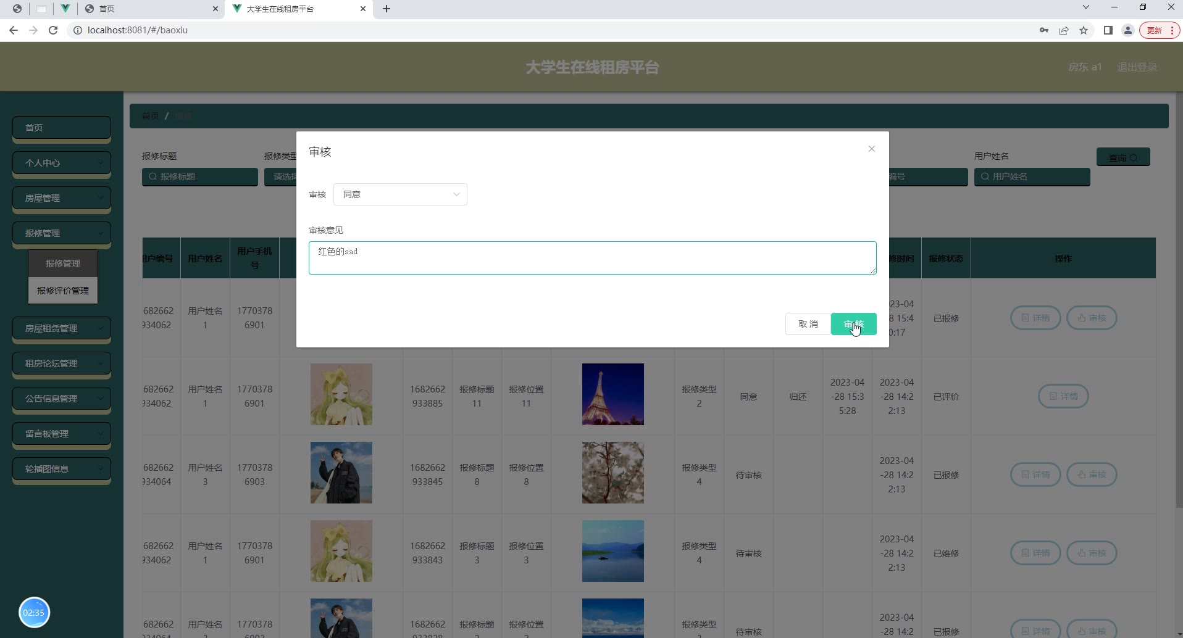Click the 已评价 status cell
Screen dimensions: 1183x638
click(x=946, y=397)
